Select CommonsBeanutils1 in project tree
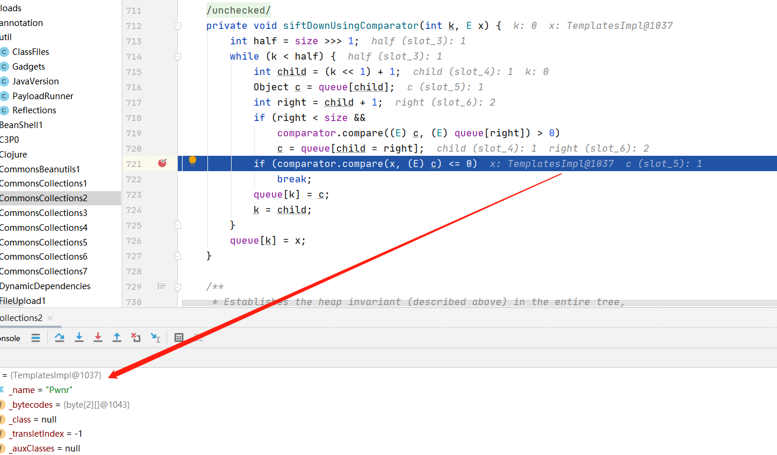The height and width of the screenshot is (455, 777). coord(40,169)
